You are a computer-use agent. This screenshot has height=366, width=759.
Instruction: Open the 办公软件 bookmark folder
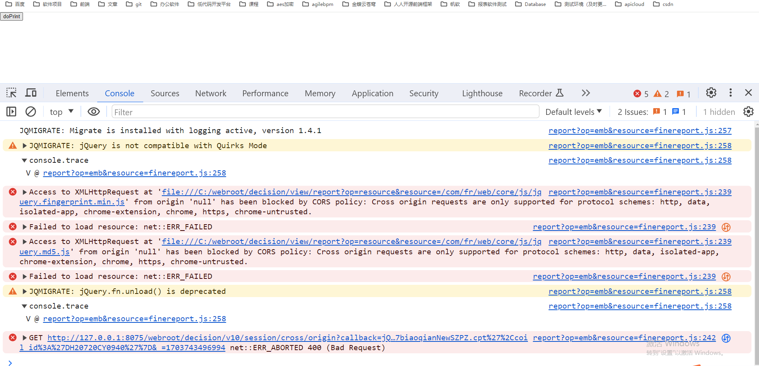165,4
